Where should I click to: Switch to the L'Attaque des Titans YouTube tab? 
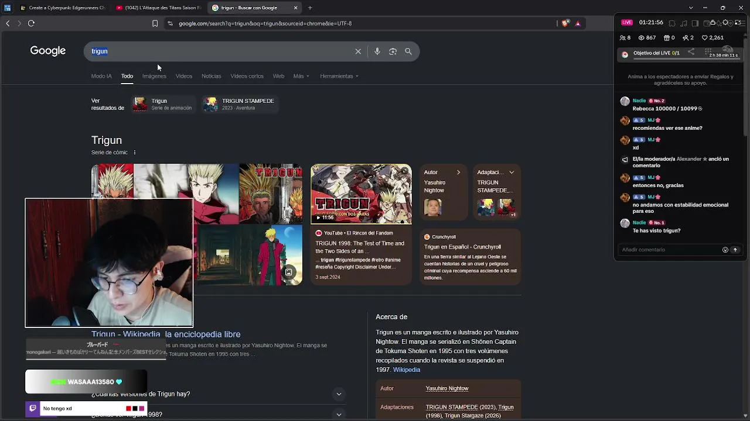(x=158, y=8)
